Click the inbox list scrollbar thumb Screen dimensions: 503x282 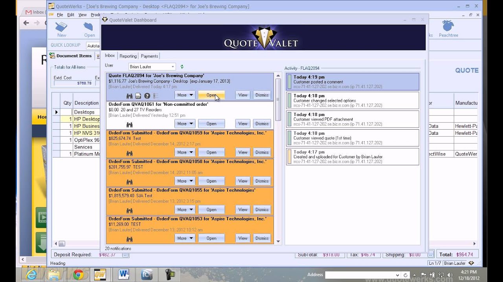(x=278, y=99)
